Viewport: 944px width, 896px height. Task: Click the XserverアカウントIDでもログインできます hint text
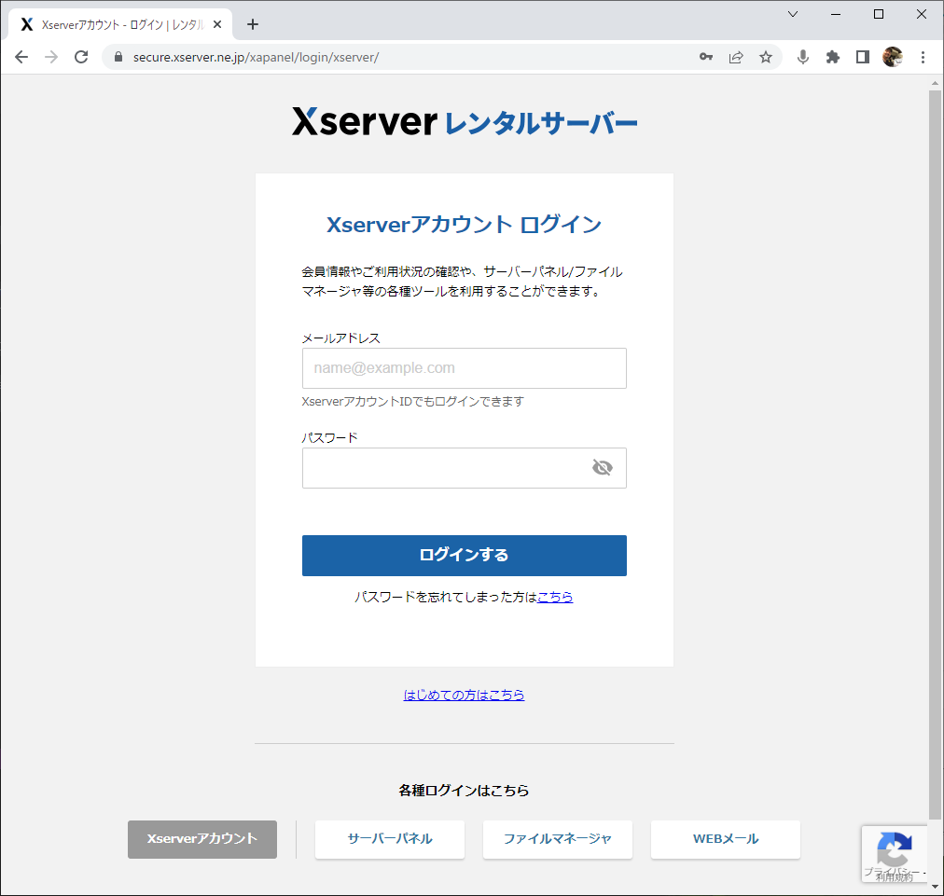(413, 401)
